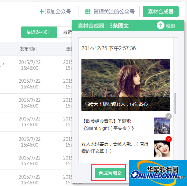Remove the 女人太过善良 article with red X

[x=169, y=139]
